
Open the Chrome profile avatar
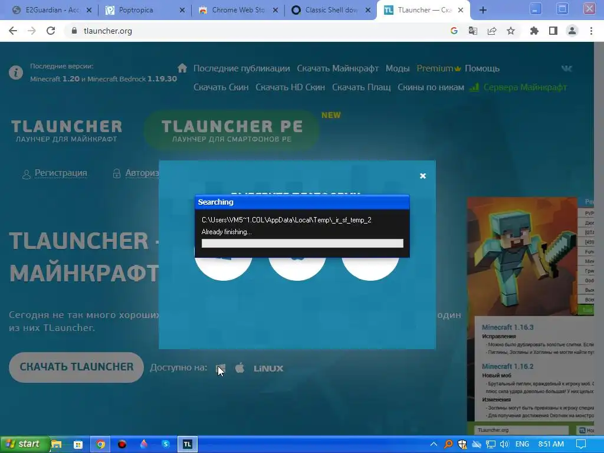(572, 31)
